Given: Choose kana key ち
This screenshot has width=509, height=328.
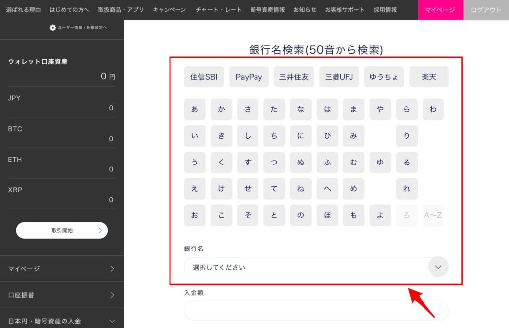Looking at the screenshot, I should (x=274, y=136).
